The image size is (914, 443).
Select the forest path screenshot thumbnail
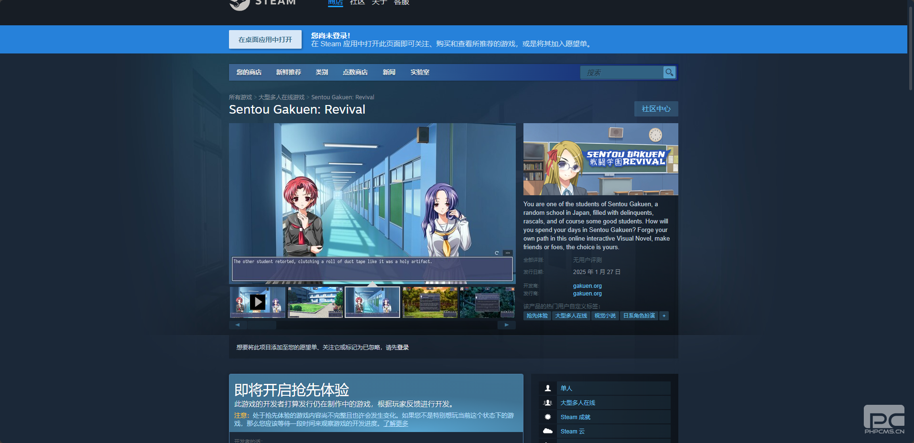click(430, 302)
